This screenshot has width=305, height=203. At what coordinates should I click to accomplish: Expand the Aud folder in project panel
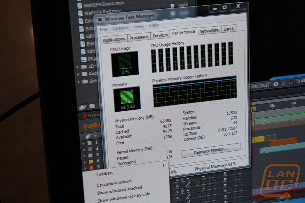[x=78, y=74]
